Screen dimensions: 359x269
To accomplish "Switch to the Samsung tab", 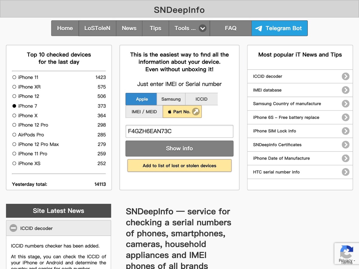I will [x=171, y=99].
